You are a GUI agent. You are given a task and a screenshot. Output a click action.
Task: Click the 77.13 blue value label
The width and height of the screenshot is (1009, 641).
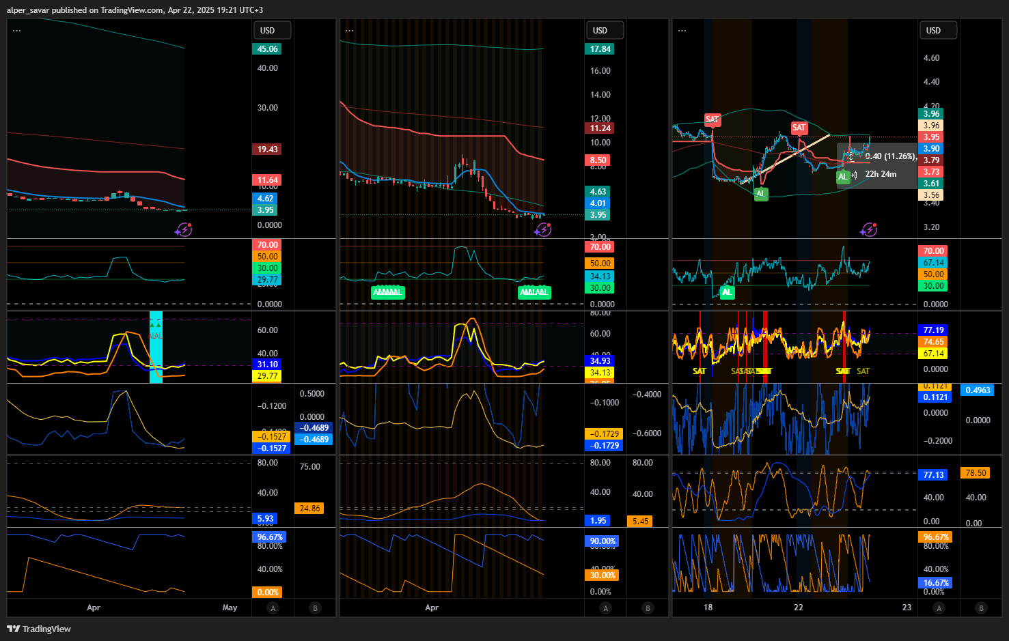[934, 475]
